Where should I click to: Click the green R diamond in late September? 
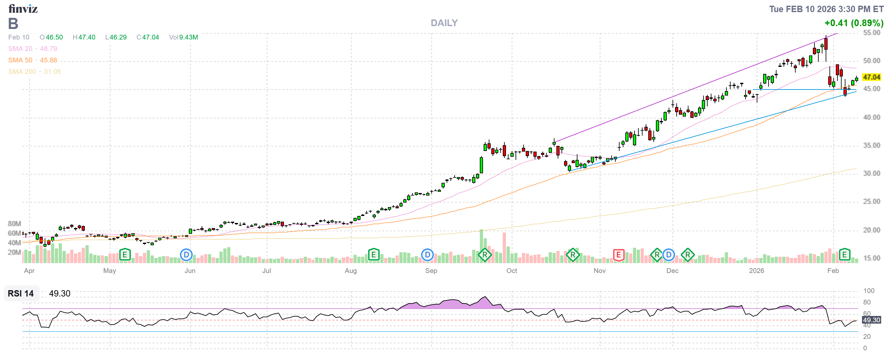484,255
